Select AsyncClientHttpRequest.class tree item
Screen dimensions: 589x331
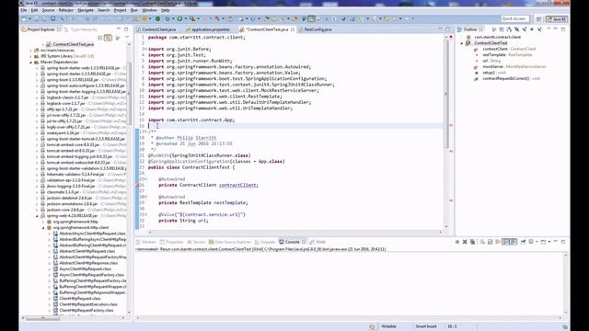(85, 269)
